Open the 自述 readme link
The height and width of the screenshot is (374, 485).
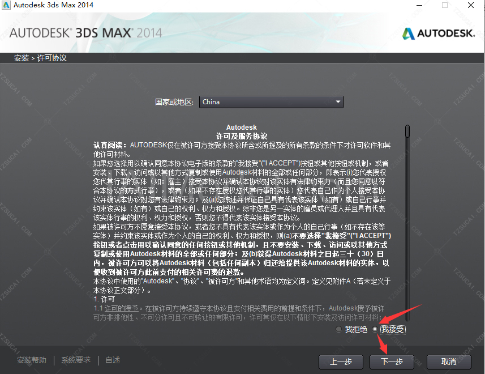[x=113, y=360]
